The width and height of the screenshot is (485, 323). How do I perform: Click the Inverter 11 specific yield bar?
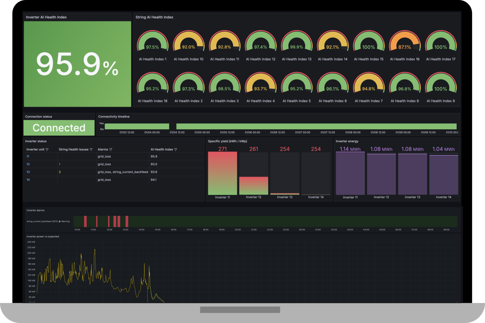[x=222, y=173]
